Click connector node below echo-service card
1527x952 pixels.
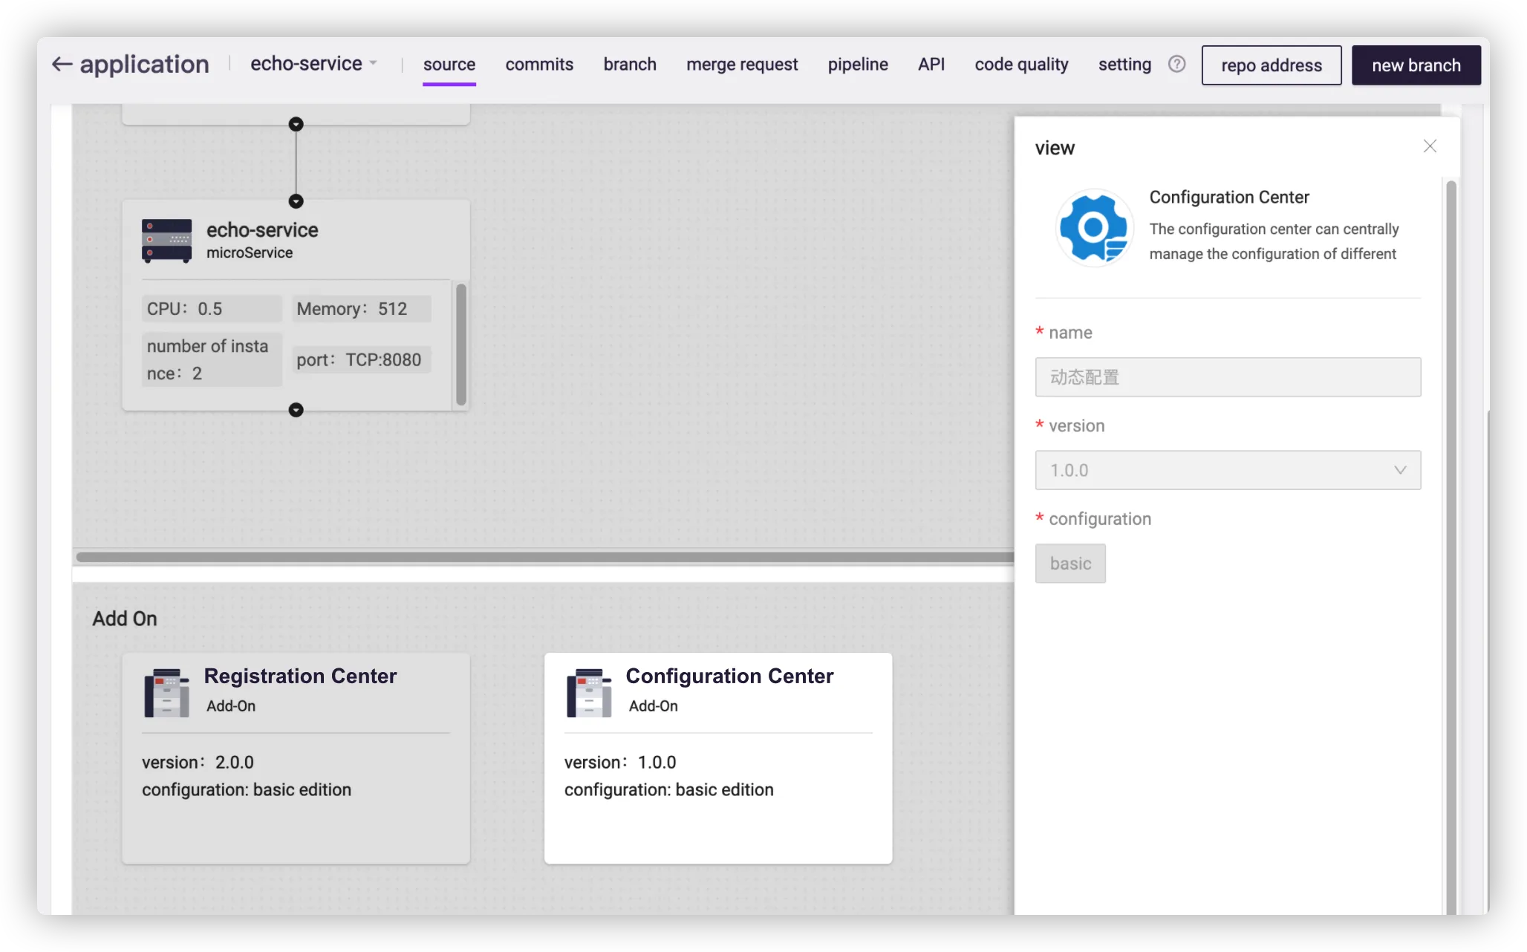296,410
